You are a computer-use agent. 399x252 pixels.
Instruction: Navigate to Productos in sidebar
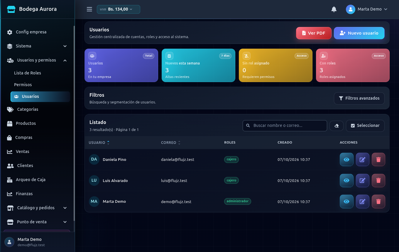point(37,123)
